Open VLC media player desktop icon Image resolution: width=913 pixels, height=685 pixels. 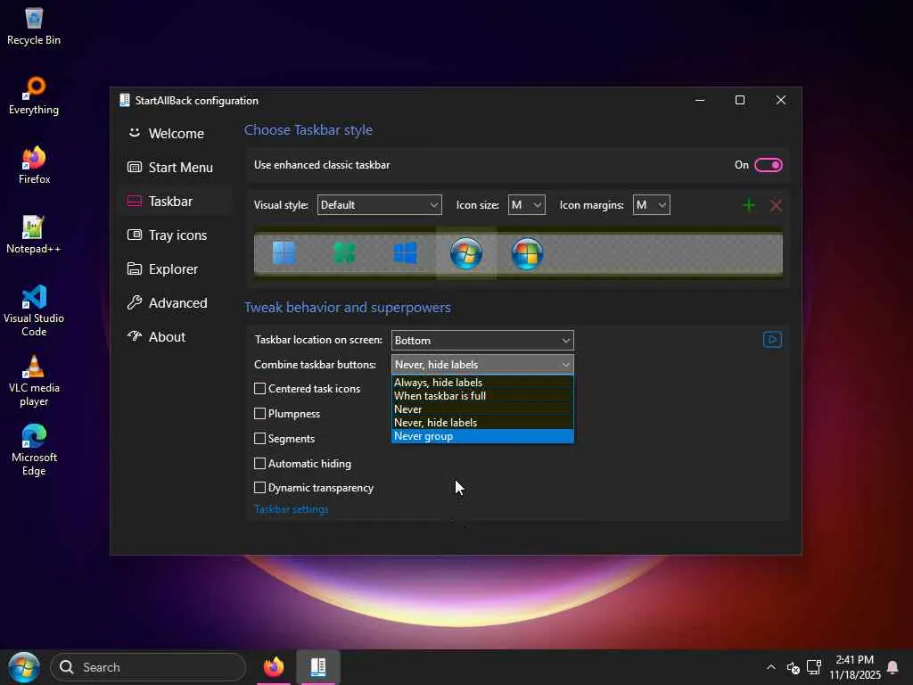coord(34,381)
